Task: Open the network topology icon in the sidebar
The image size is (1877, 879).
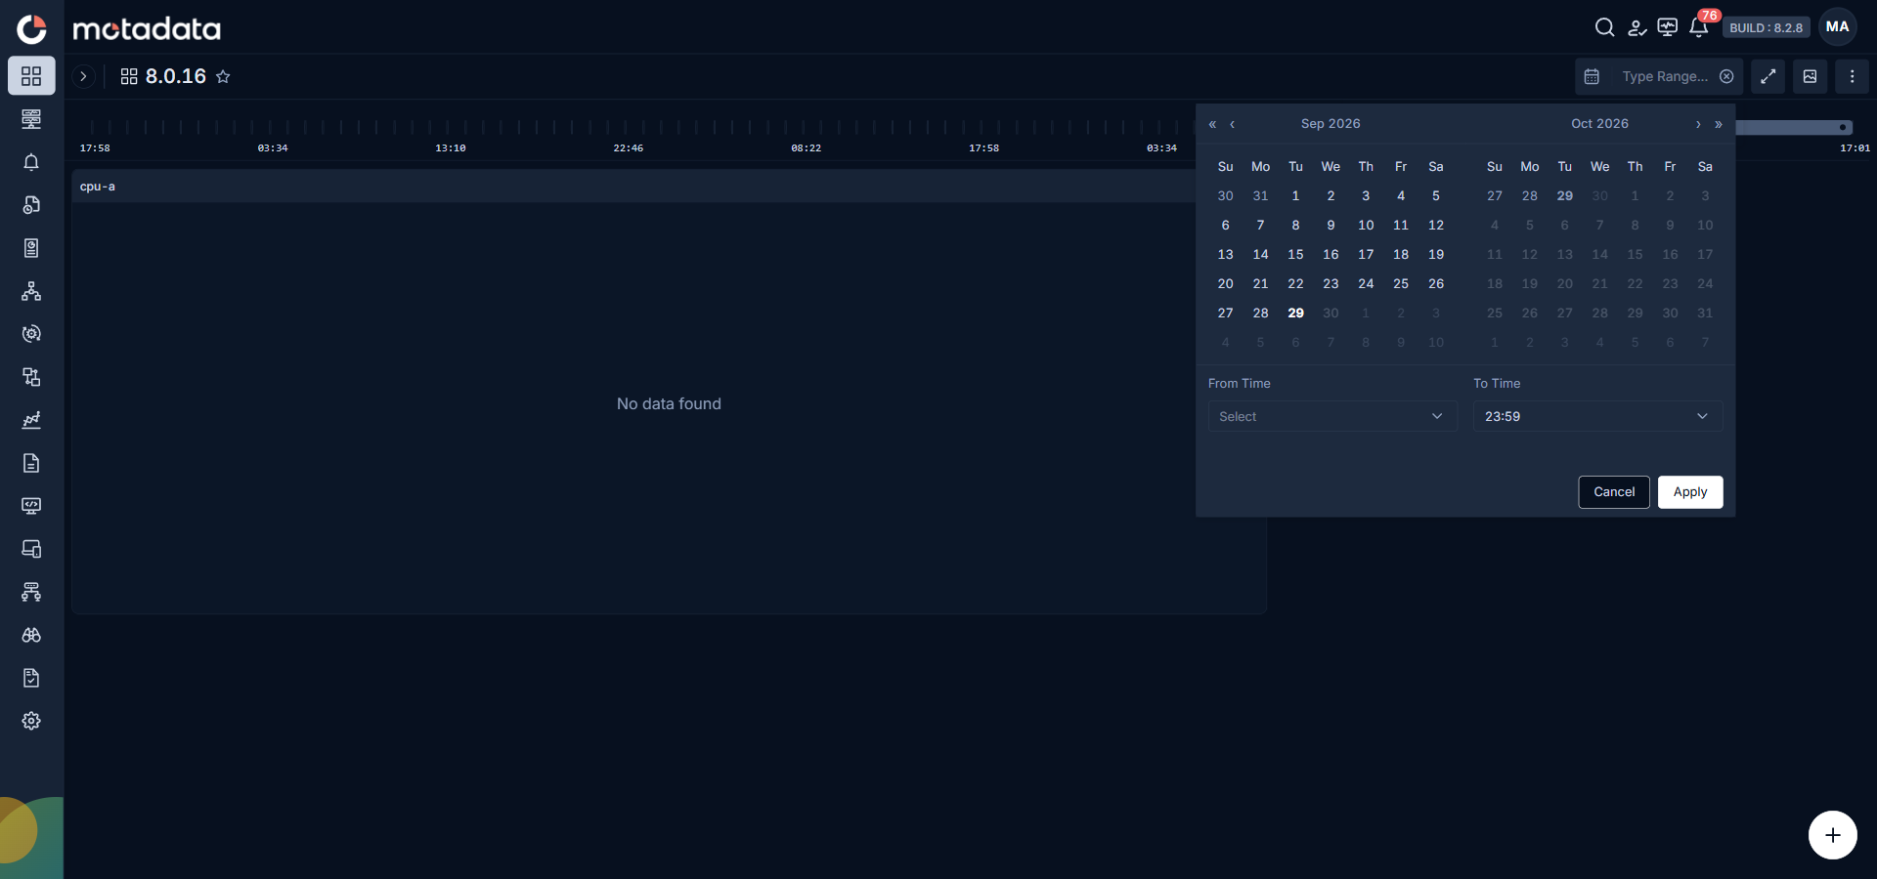Action: point(31,291)
